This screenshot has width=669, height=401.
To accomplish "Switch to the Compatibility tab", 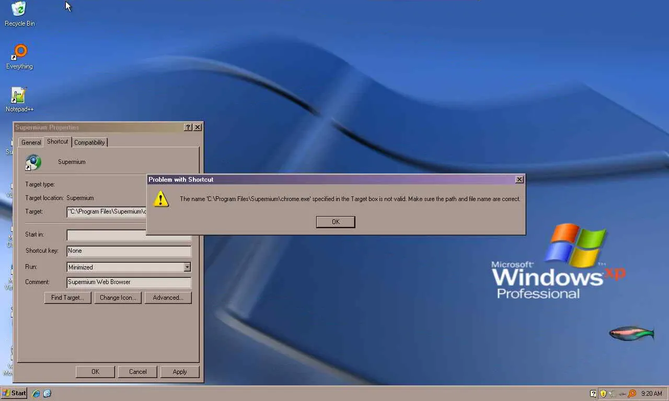I will coord(89,143).
